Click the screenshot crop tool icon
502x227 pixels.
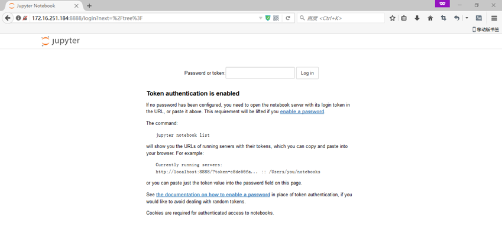pos(443,18)
